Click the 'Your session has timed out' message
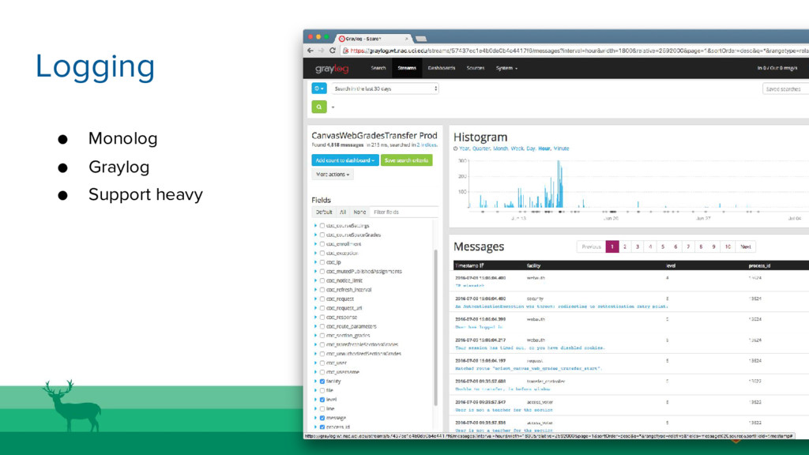Viewport: 809px width, 455px height. pos(529,348)
